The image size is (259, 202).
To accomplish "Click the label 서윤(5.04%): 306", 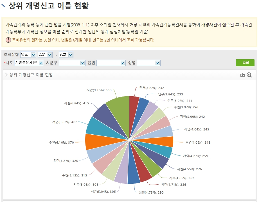I will [103, 192].
